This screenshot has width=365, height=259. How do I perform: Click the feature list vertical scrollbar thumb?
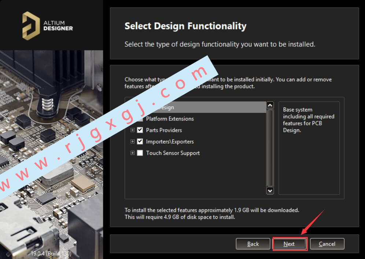point(270,148)
